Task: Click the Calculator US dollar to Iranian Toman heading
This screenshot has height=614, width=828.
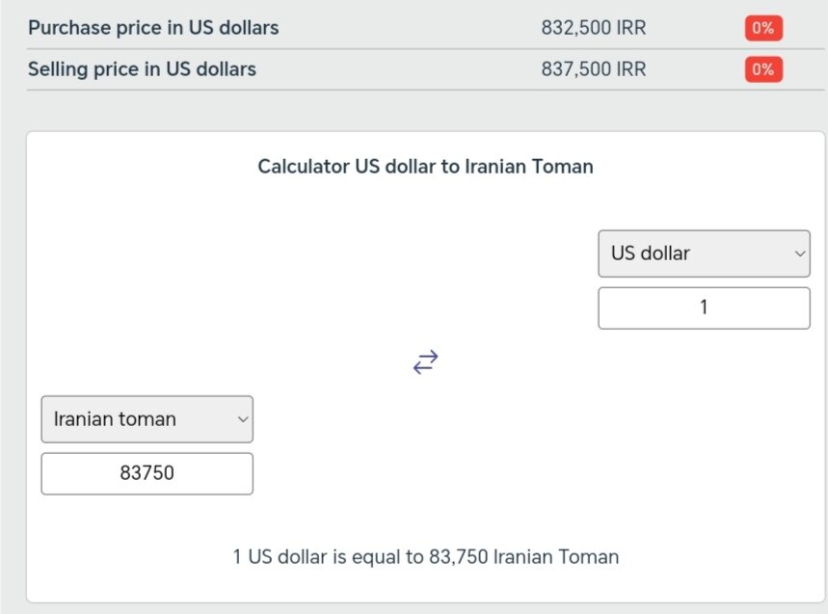Action: click(424, 166)
